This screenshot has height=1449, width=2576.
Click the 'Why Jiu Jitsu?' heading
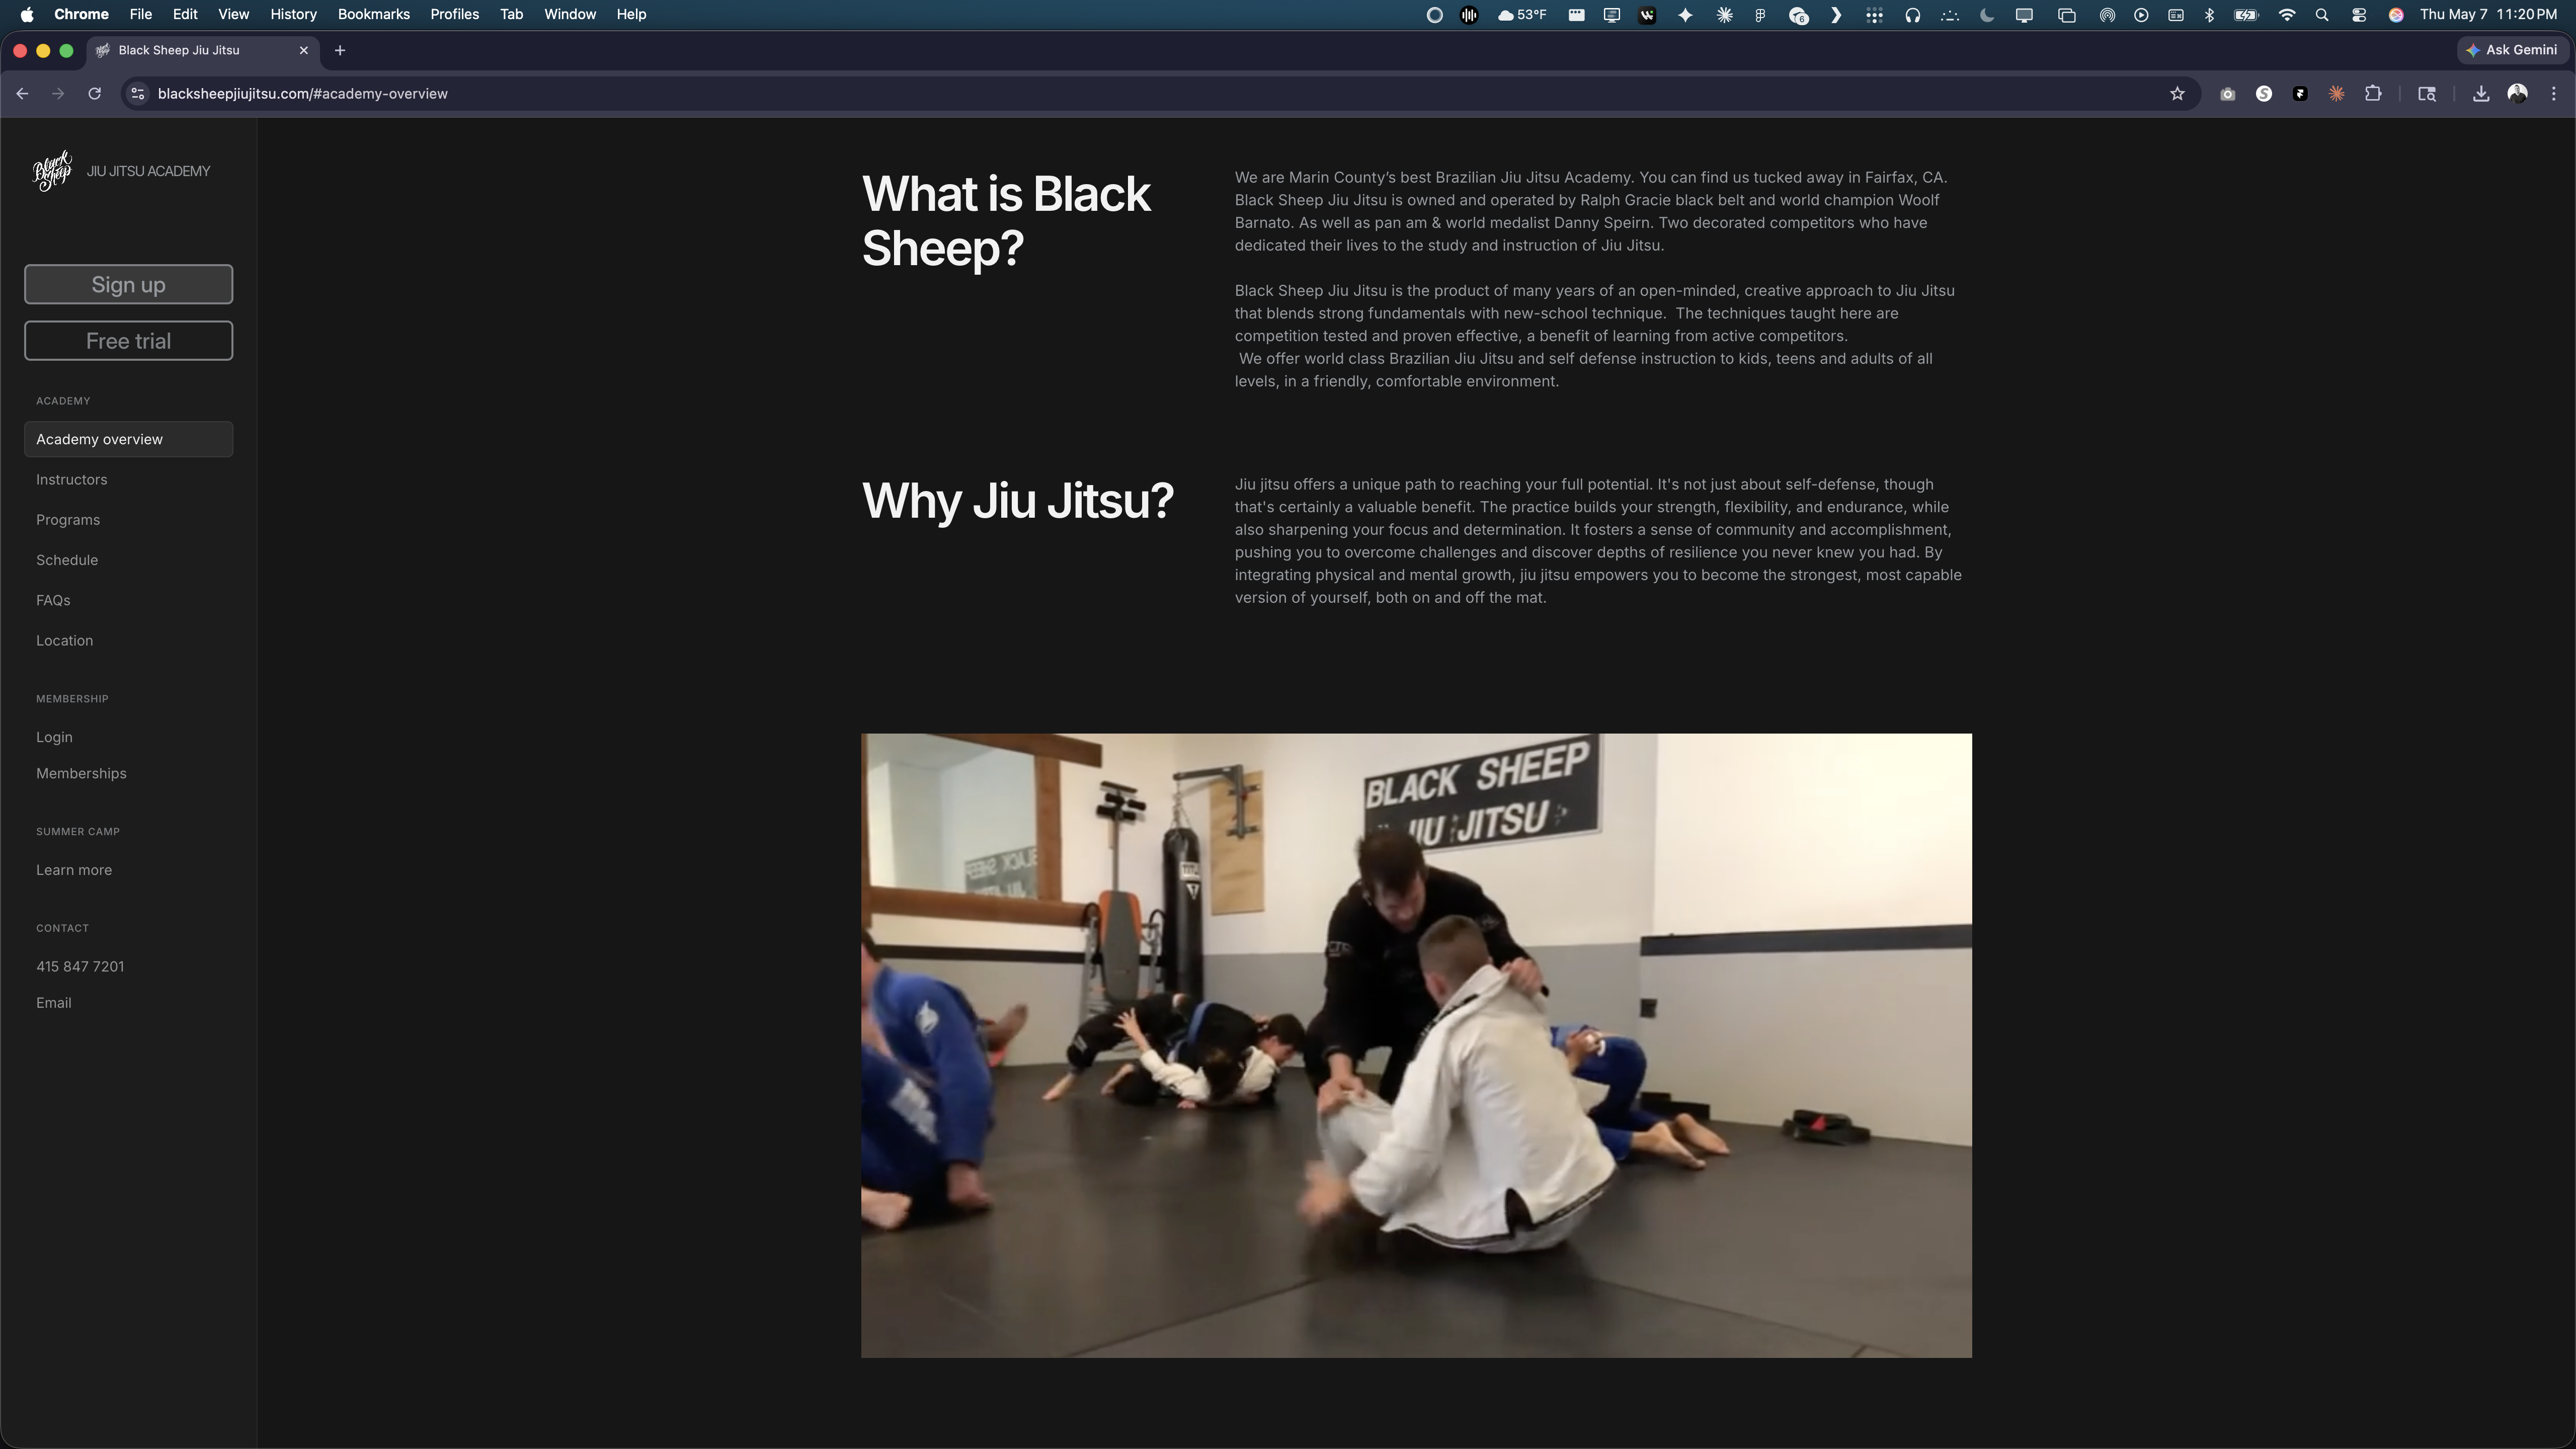(x=1017, y=500)
